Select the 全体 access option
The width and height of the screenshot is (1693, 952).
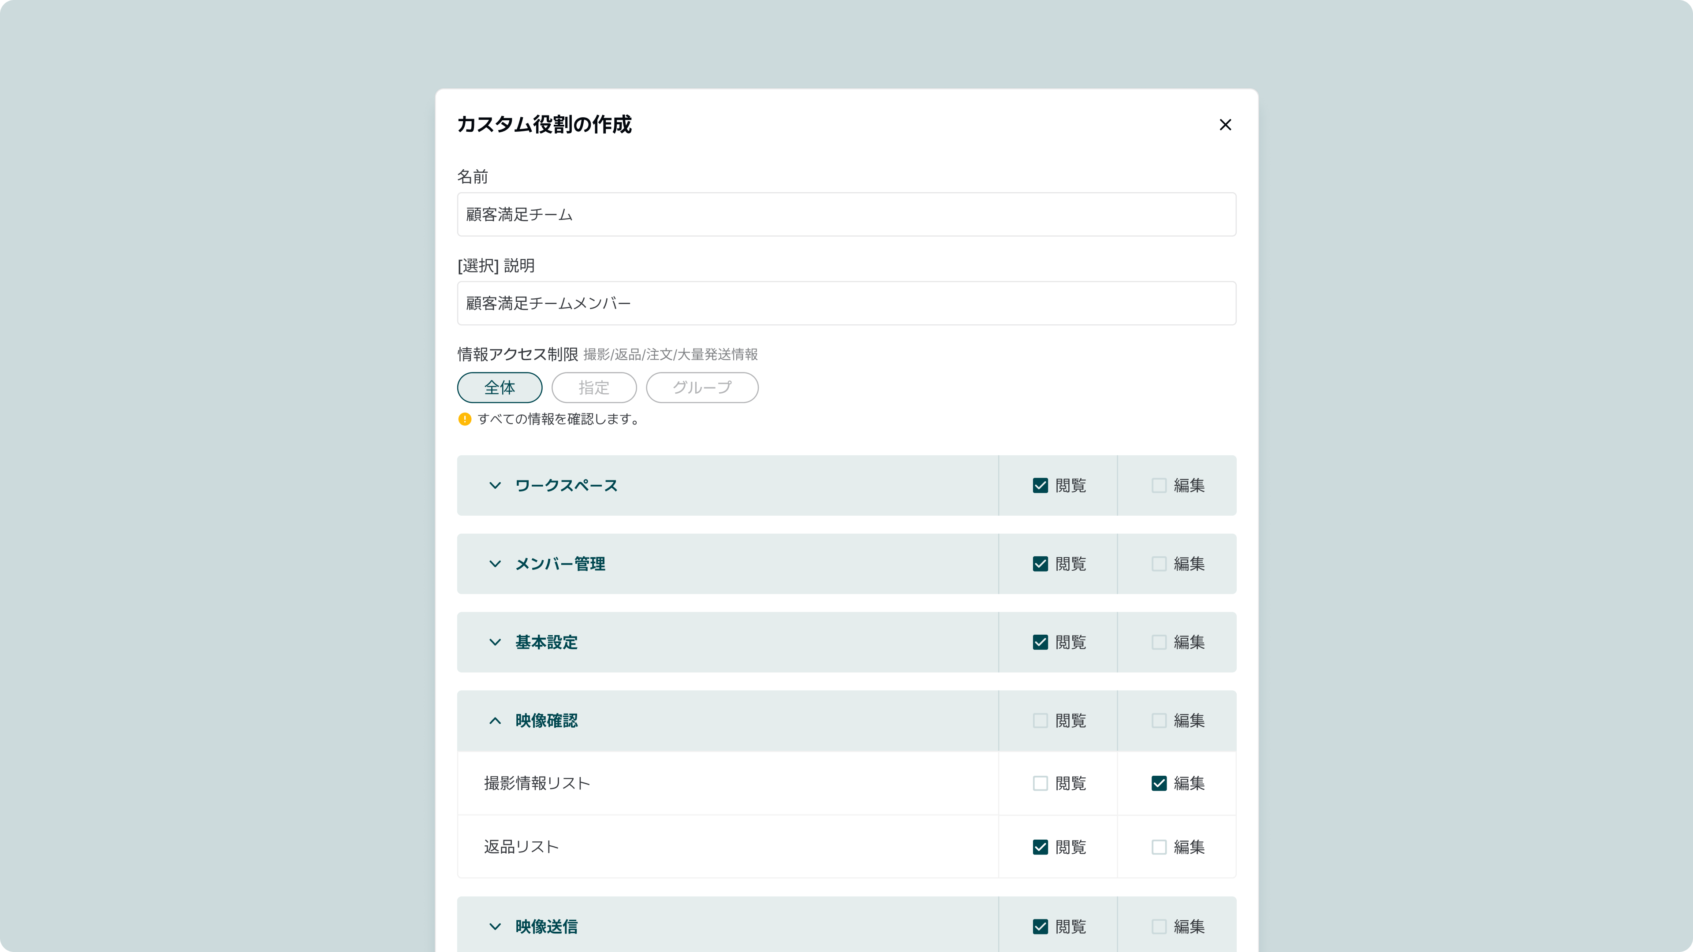coord(500,388)
